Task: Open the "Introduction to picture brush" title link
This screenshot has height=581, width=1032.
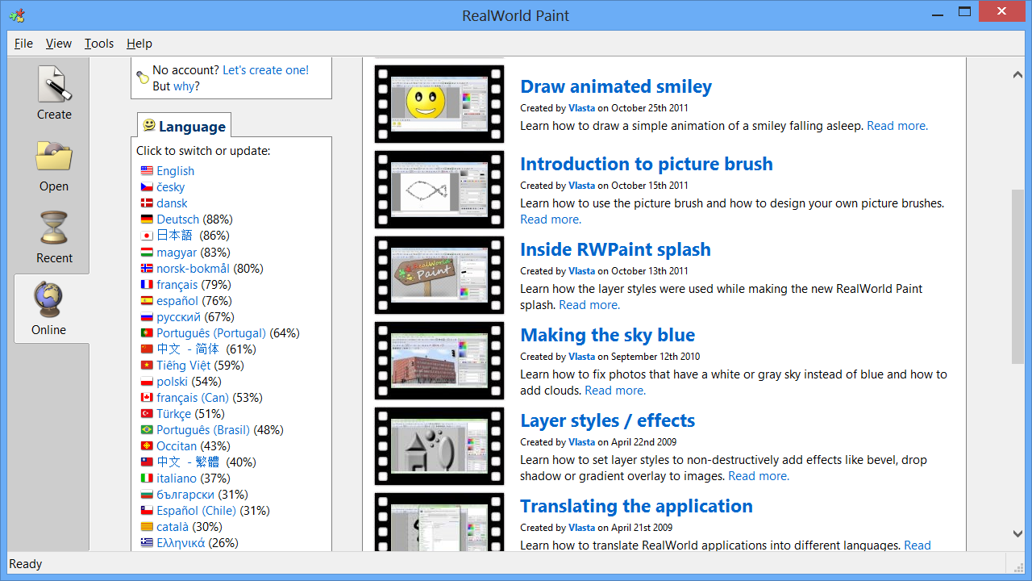Action: pos(647,164)
